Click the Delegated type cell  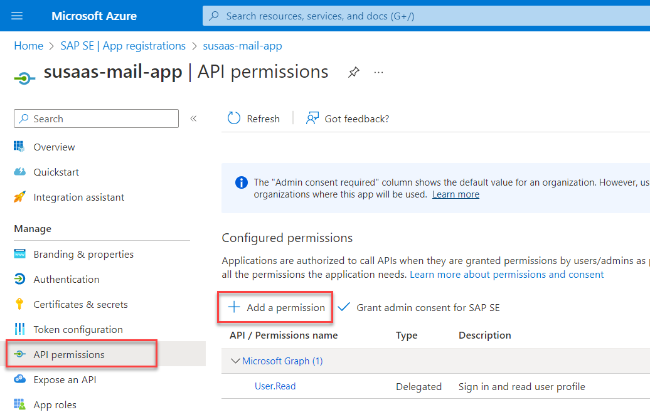pyautogui.click(x=418, y=387)
